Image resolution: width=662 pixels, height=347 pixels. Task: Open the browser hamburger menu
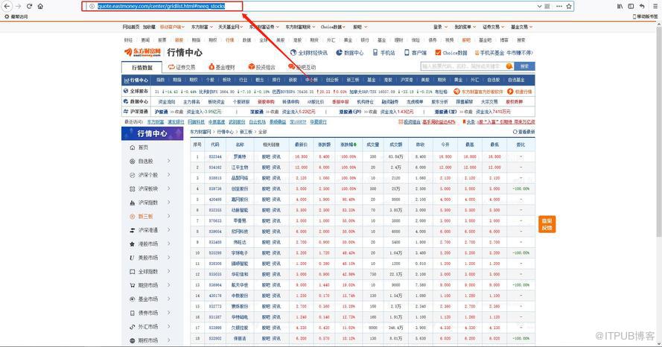(x=655, y=7)
